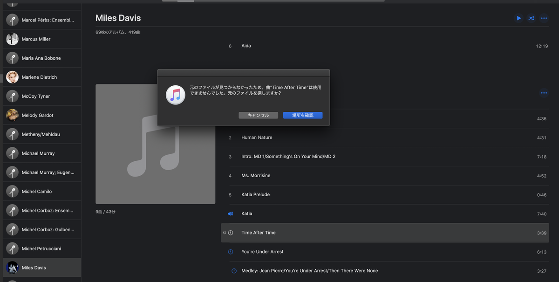Screen dimensions: 559x282
Task: Click the Metheny/Mehldau microphone icon
Action: pyautogui.click(x=13, y=134)
